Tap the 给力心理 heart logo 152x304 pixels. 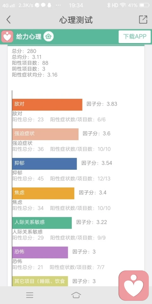(7, 36)
